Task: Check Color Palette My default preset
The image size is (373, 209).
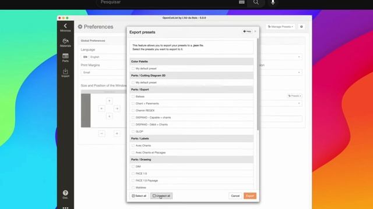Action: (x=133, y=69)
